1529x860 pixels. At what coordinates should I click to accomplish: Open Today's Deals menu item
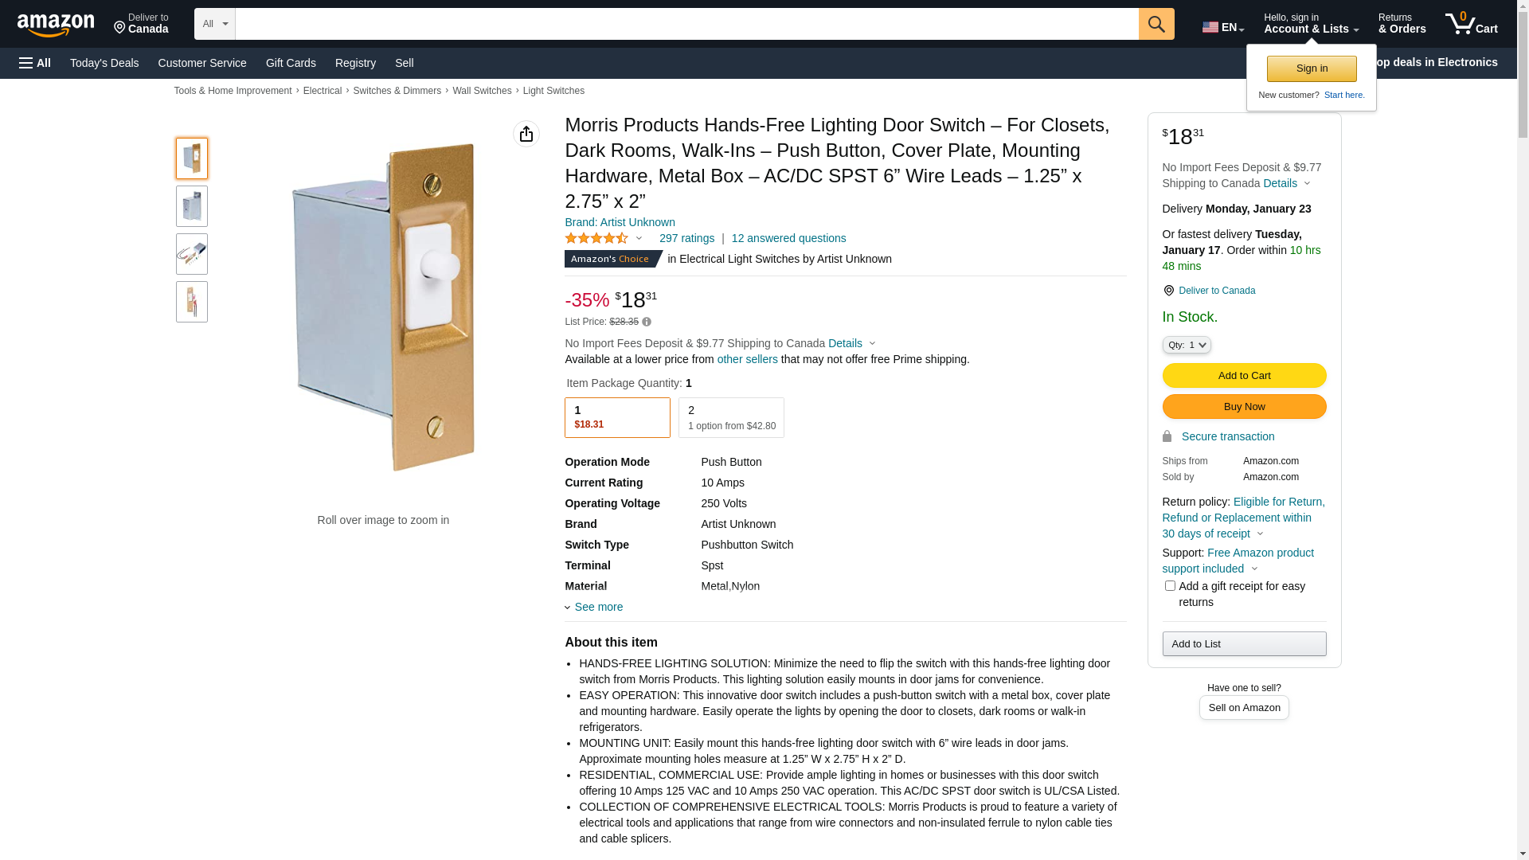pos(104,63)
